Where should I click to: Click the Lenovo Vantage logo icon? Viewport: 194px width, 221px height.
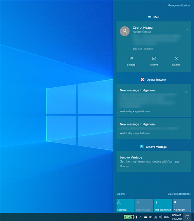coord(142,147)
